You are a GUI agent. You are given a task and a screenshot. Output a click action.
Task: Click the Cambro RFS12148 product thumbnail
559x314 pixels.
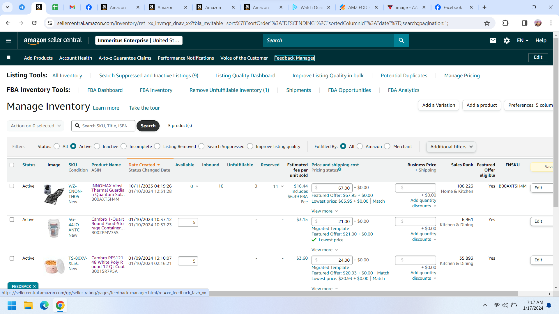click(x=54, y=266)
